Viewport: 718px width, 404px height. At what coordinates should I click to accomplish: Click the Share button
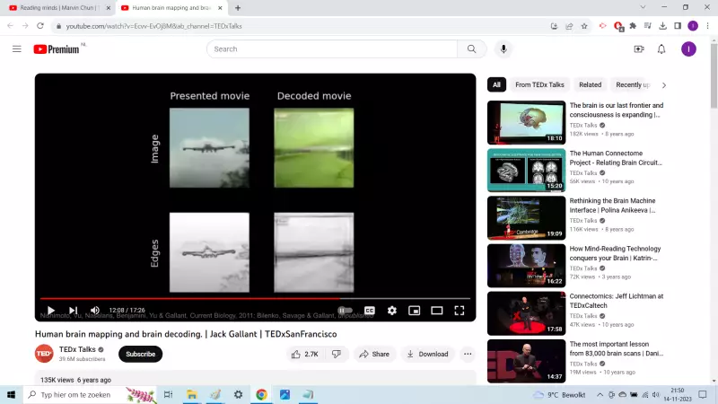click(374, 354)
